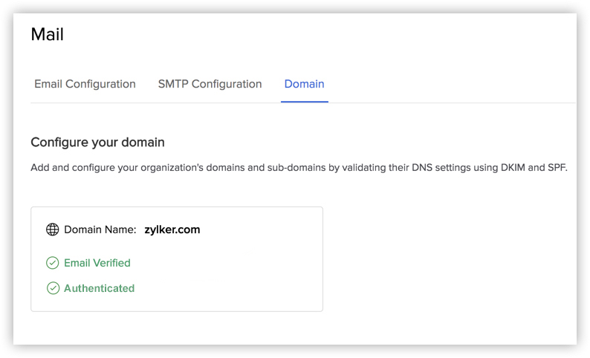Click the divider line under the SMTP Configuration tab
This screenshot has height=358, width=590.
tap(210, 102)
